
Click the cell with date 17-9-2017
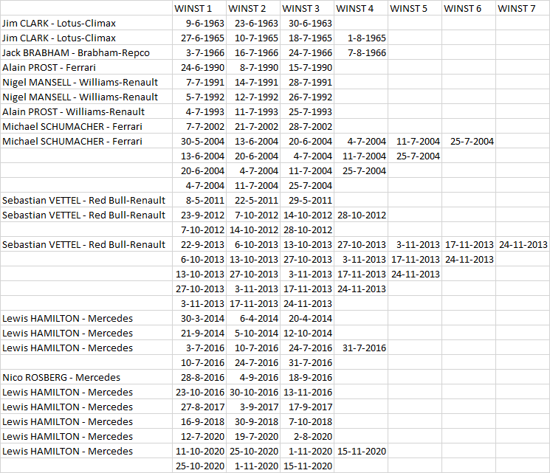307,407
